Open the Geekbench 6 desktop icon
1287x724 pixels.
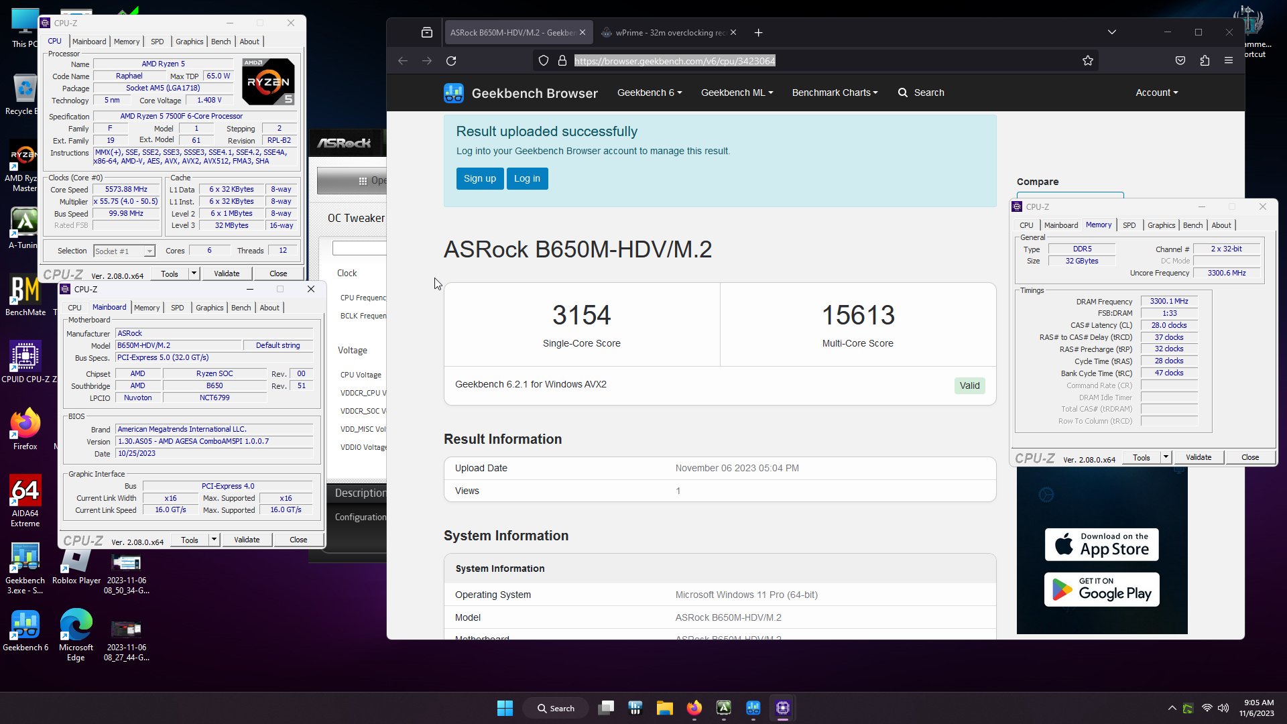tap(25, 630)
